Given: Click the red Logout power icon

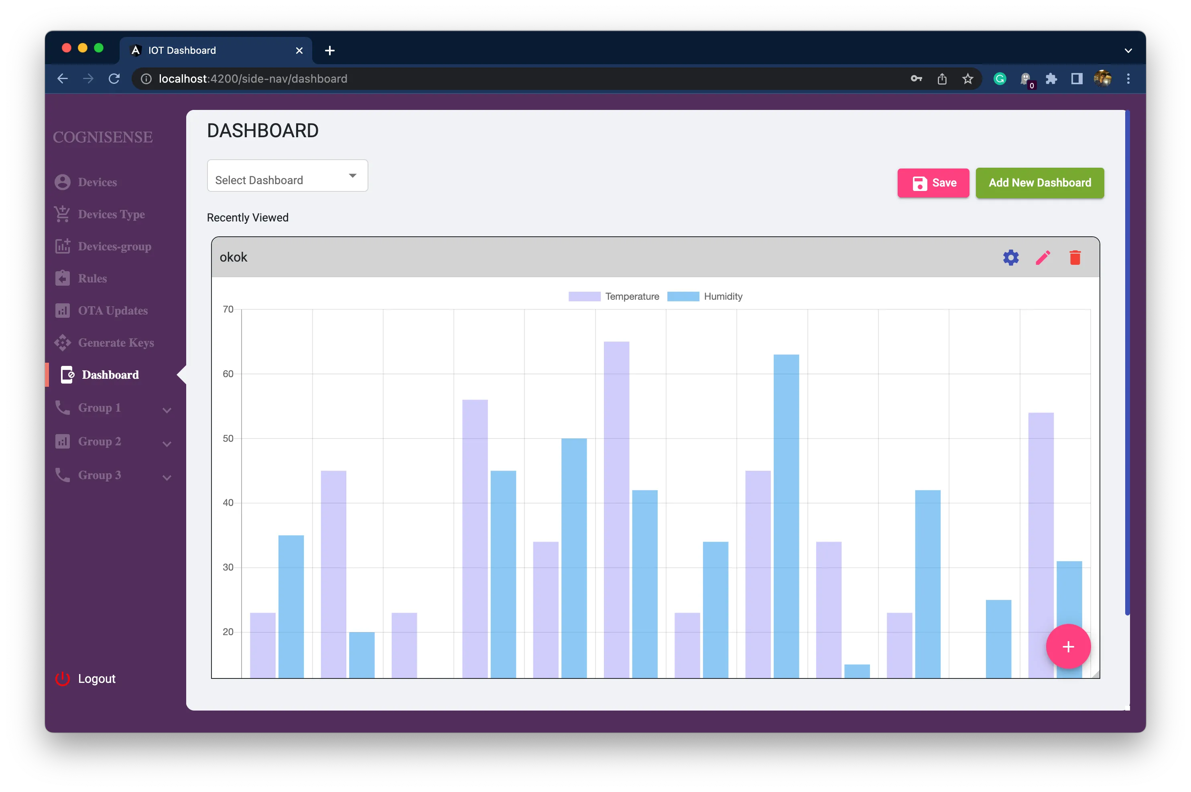Looking at the screenshot, I should 62,678.
